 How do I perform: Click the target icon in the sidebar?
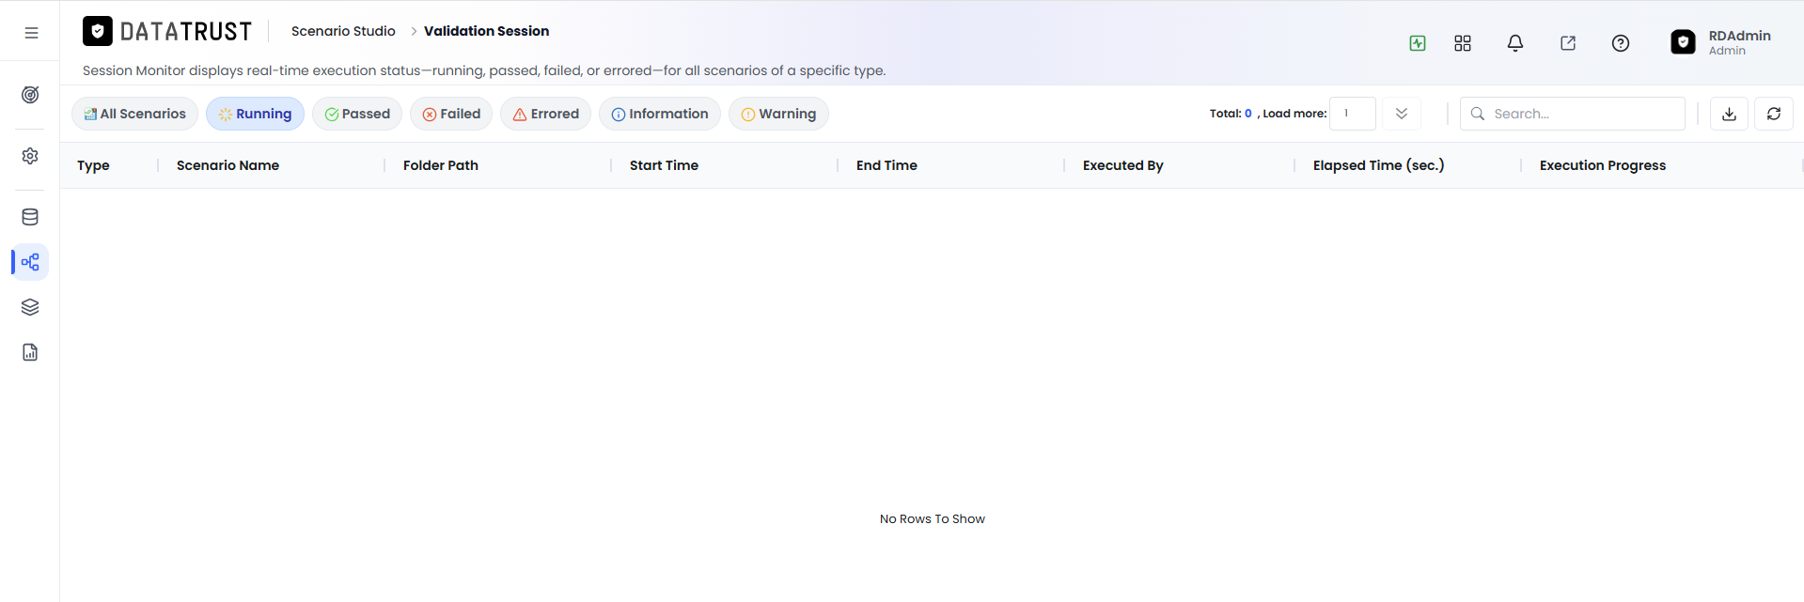click(x=30, y=95)
